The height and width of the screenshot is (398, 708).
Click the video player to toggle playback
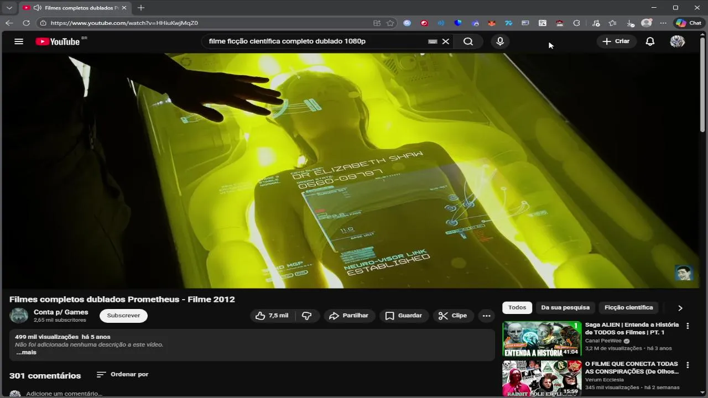[x=351, y=170]
